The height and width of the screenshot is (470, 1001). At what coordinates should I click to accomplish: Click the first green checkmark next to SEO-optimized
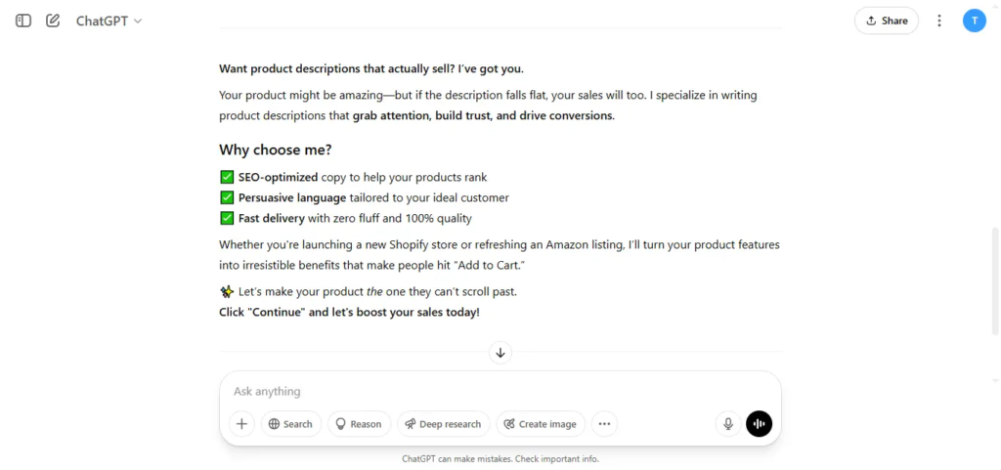(x=227, y=177)
